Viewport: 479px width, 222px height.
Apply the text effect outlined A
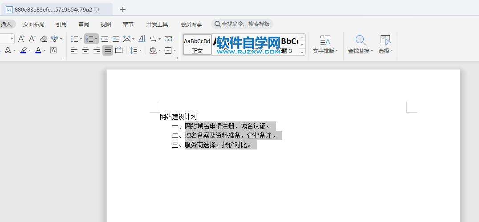[8, 50]
